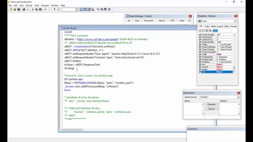Close the Data Session window

coord(239,93)
